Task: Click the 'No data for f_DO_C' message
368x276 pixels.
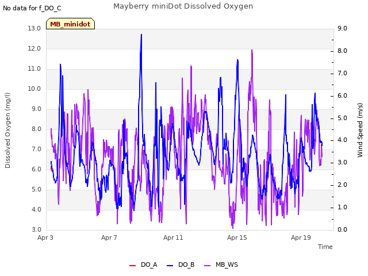Action: coord(32,8)
